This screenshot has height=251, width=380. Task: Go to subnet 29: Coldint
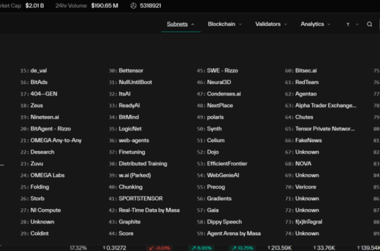pyautogui.click(x=34, y=233)
